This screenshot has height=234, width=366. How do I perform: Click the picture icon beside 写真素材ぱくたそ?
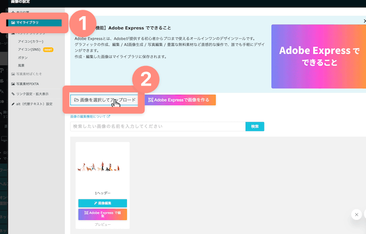click(x=13, y=74)
